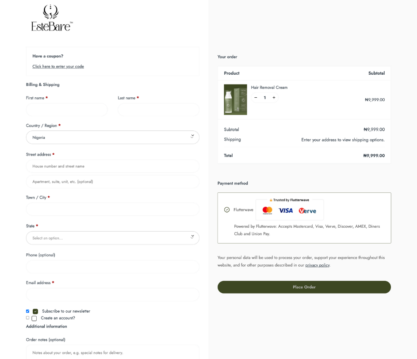Click the Verve logo icon
This screenshot has height=359, width=417.
307,211
